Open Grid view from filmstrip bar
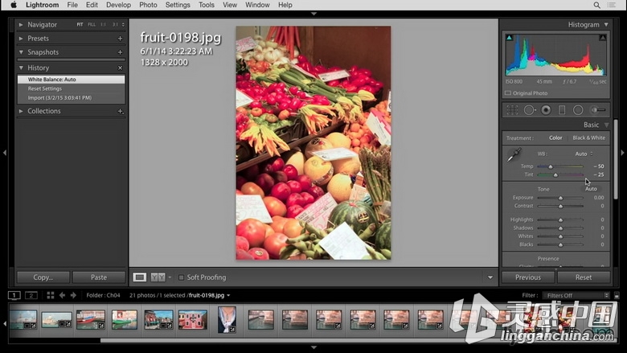This screenshot has height=353, width=627. (51, 295)
